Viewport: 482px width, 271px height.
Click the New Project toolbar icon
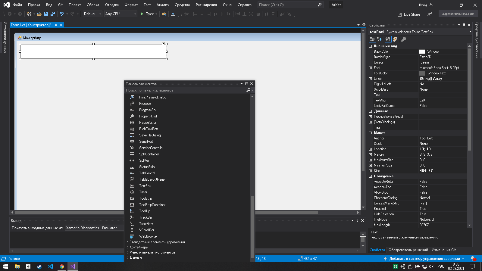[29, 14]
